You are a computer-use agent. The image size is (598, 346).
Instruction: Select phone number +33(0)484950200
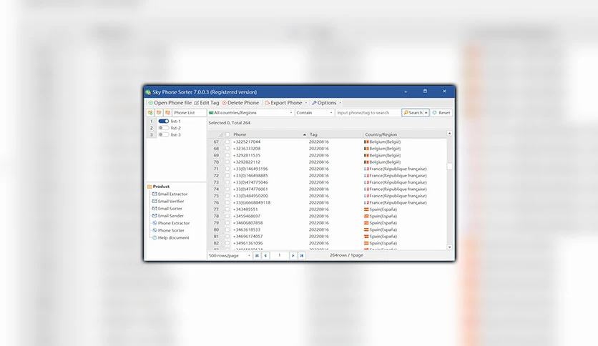click(x=250, y=196)
